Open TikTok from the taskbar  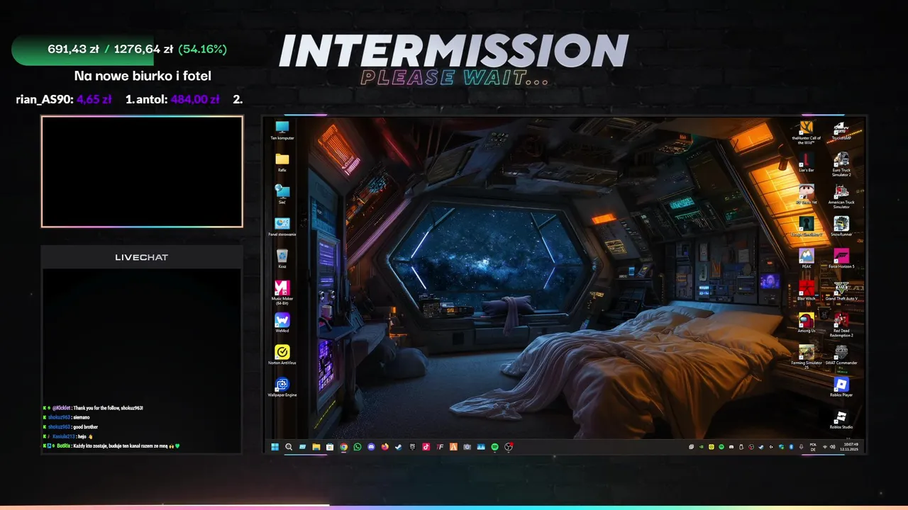(x=426, y=447)
